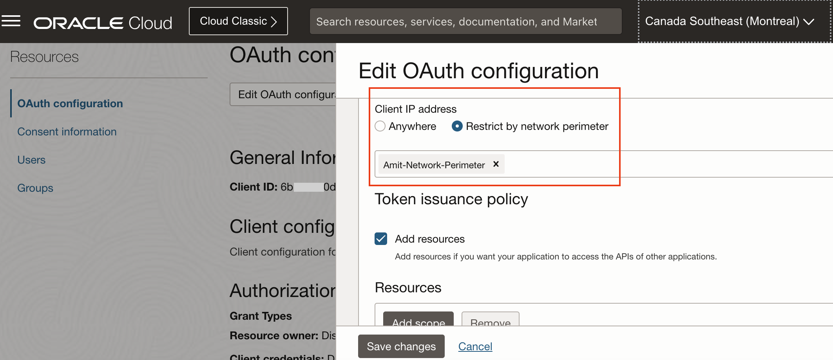Image resolution: width=833 pixels, height=360 pixels.
Task: Select the Anywhere radio option
Action: coord(380,126)
